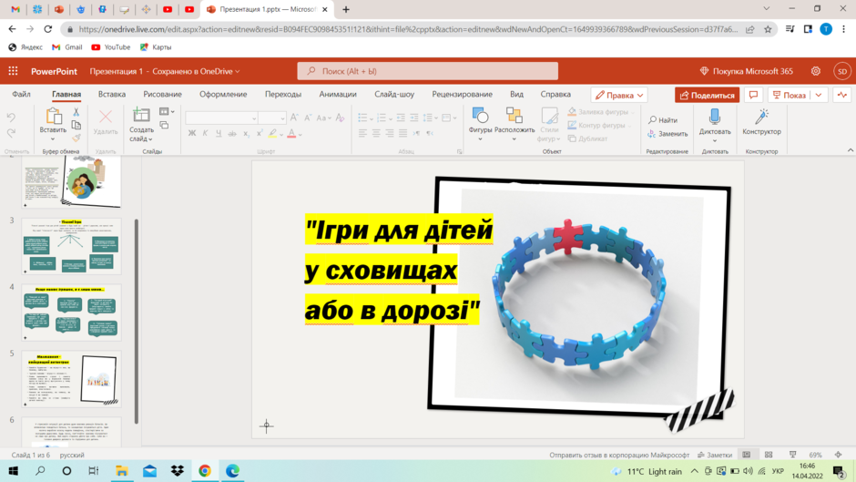Open the Переходы tab
This screenshot has width=856, height=482.
pyautogui.click(x=283, y=94)
